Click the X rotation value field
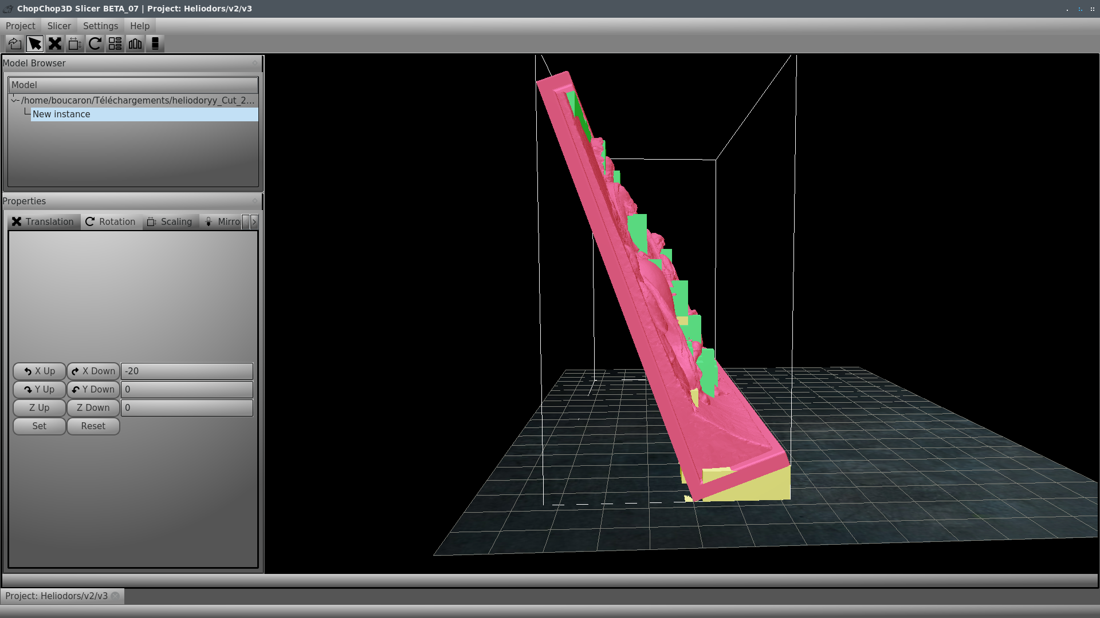Image resolution: width=1100 pixels, height=618 pixels. pos(187,371)
